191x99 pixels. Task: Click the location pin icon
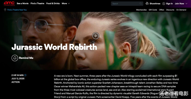pos(5,10)
